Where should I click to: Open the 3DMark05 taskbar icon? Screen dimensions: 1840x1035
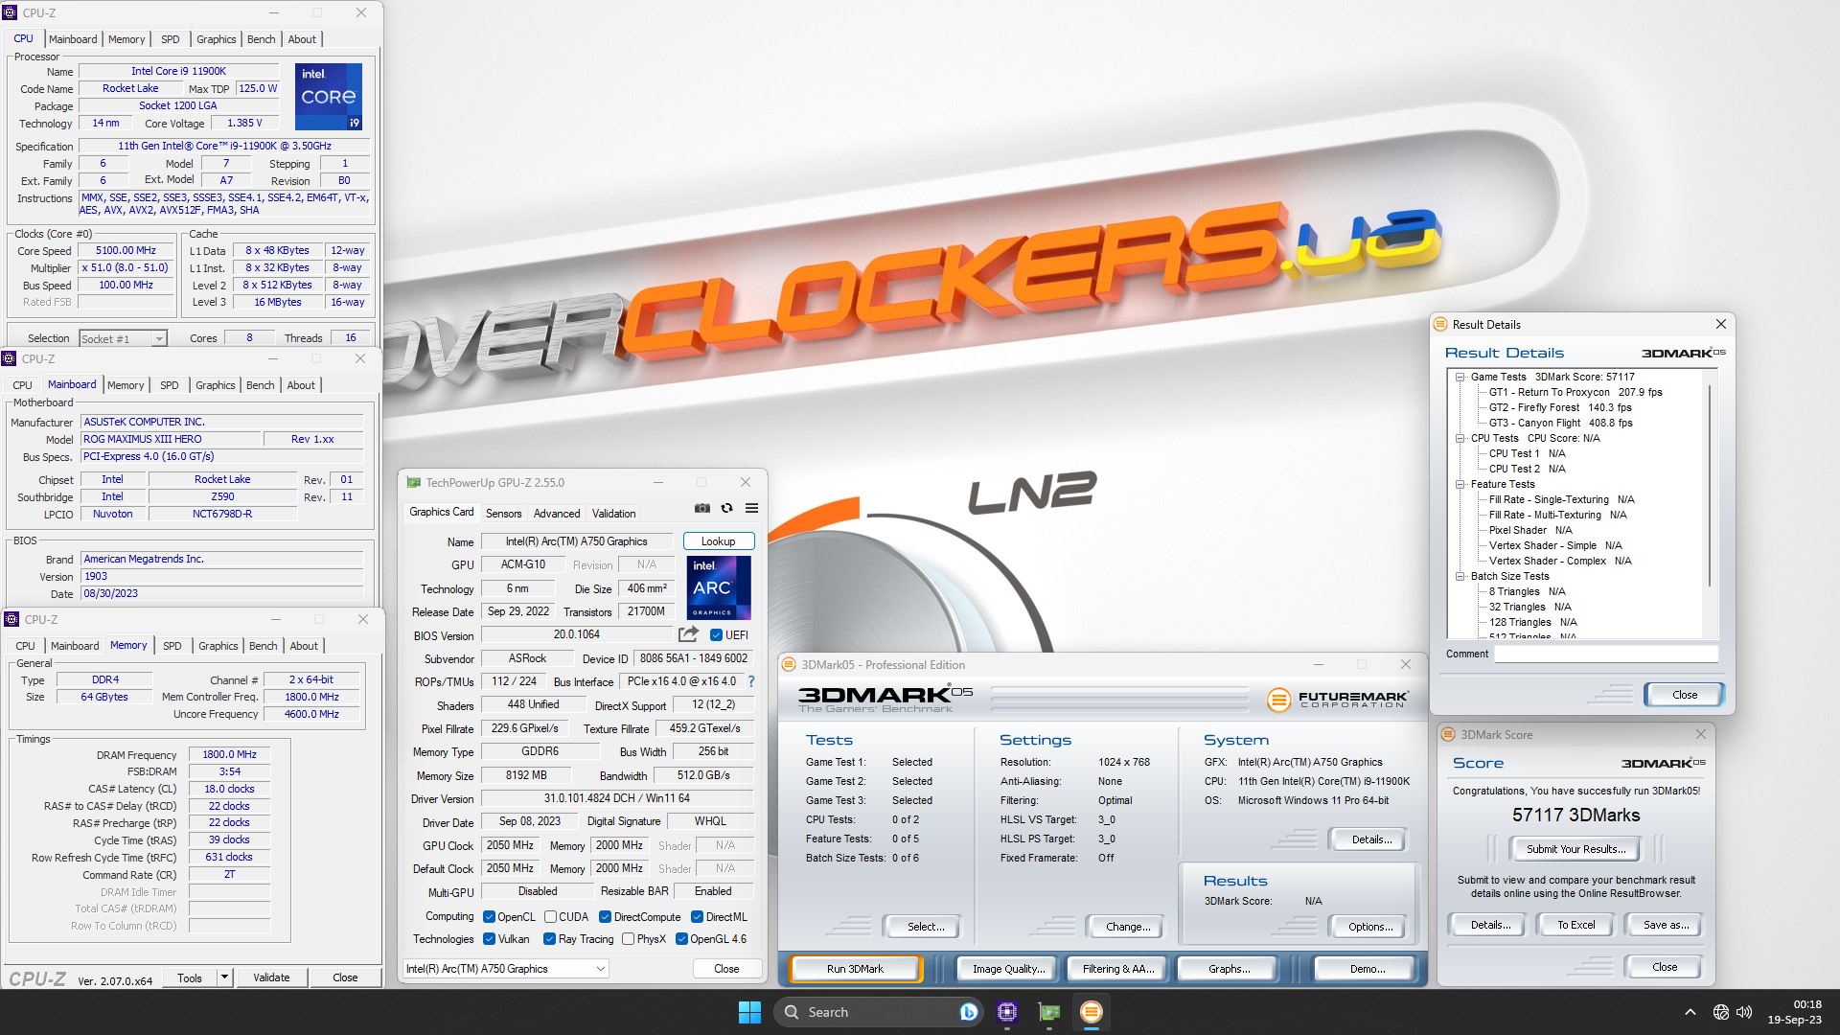(1092, 1012)
